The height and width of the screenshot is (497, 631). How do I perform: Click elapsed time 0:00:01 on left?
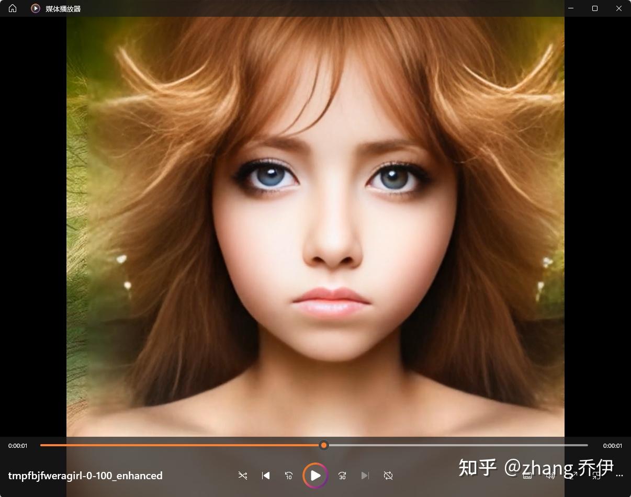click(18, 446)
